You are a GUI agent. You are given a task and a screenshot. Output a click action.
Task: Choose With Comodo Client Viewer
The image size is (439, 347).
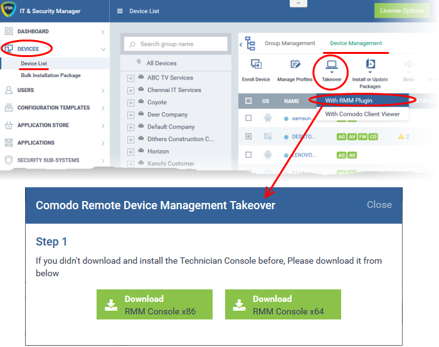click(x=362, y=114)
